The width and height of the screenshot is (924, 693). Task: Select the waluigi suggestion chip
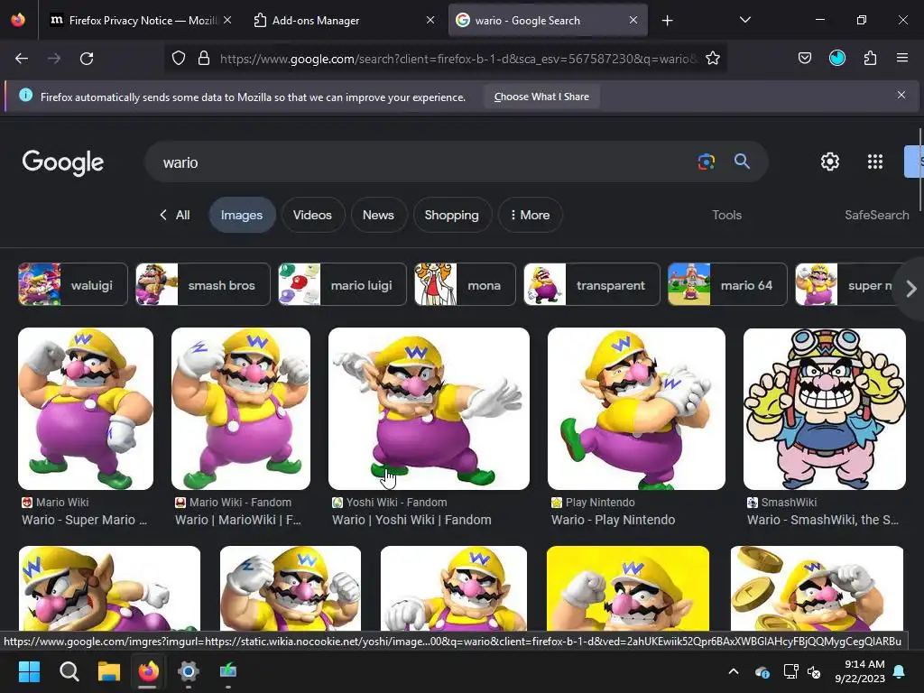click(x=73, y=284)
